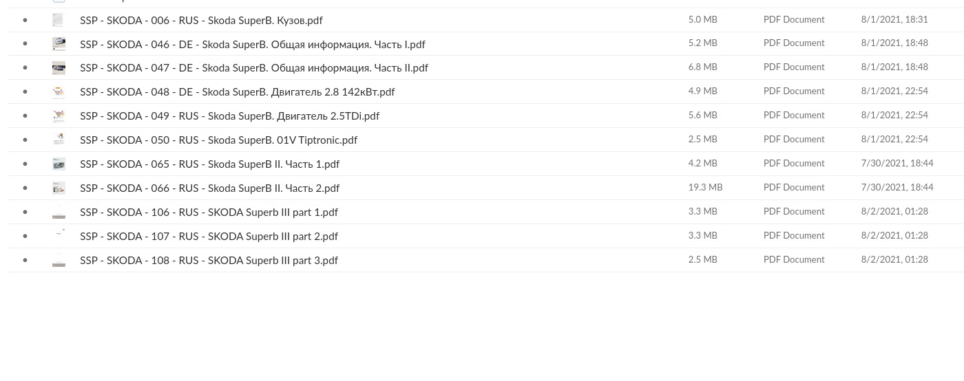Viewport: 964px width, 381px height.
Task: Click thumbnail icon of SKODA - 049 PDF
Action: [x=59, y=116]
